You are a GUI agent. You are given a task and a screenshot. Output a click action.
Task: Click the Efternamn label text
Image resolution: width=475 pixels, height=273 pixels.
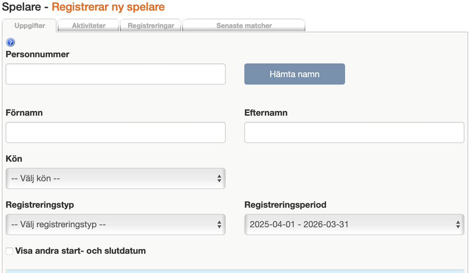pos(266,113)
